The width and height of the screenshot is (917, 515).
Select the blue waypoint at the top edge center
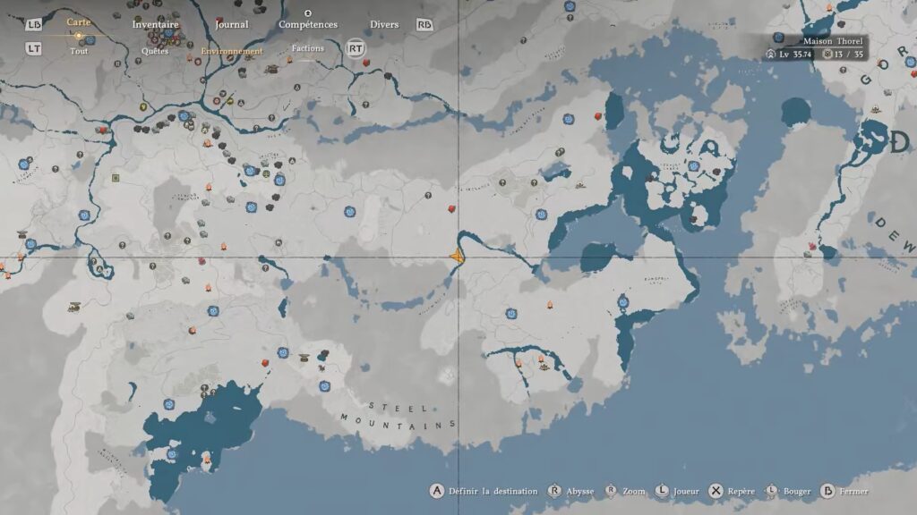[x=570, y=6]
